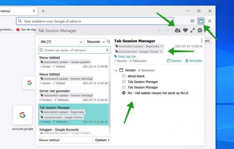
Task: Close the current browser tab
Action: click(x=34, y=11)
